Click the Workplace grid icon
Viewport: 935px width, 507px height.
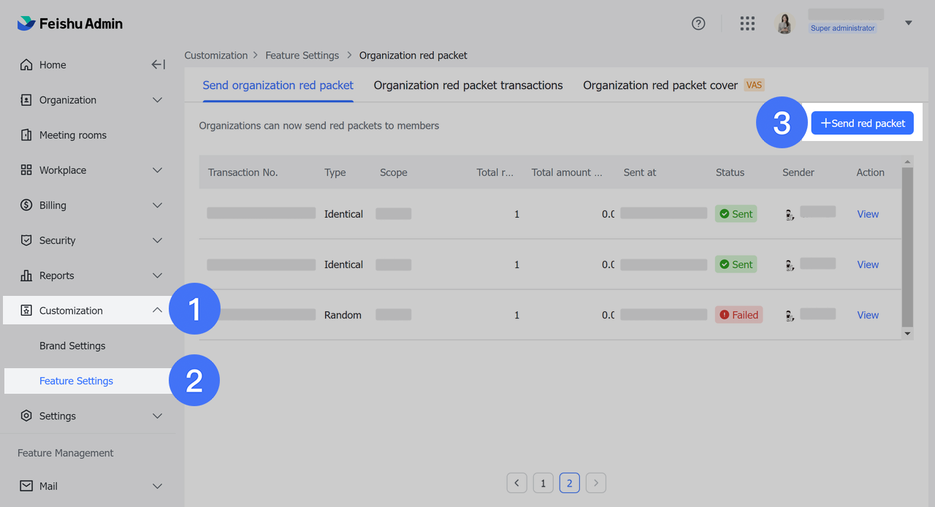[x=26, y=170]
